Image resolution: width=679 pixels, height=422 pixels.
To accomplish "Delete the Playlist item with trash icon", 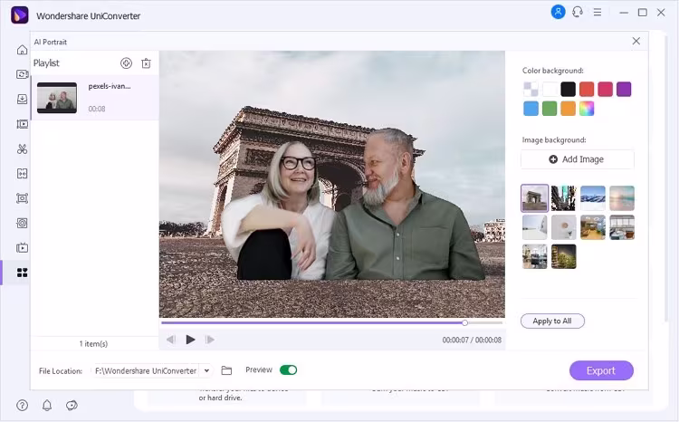I will click(x=146, y=63).
